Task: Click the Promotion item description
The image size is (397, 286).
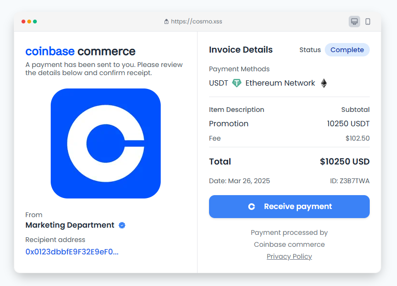Action: coord(229,123)
